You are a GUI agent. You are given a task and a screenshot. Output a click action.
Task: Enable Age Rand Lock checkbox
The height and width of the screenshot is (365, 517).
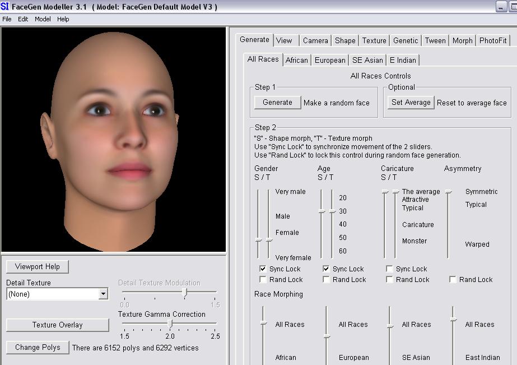click(326, 280)
